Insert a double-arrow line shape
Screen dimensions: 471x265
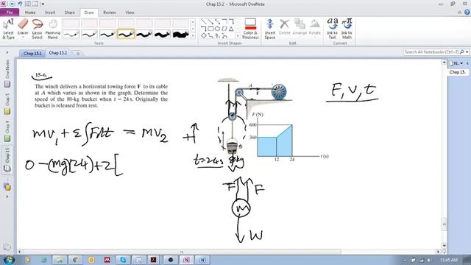click(x=218, y=21)
